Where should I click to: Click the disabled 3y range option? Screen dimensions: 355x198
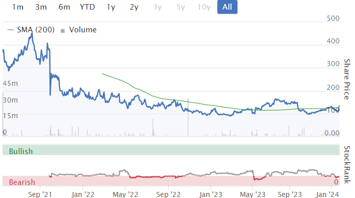pos(157,7)
